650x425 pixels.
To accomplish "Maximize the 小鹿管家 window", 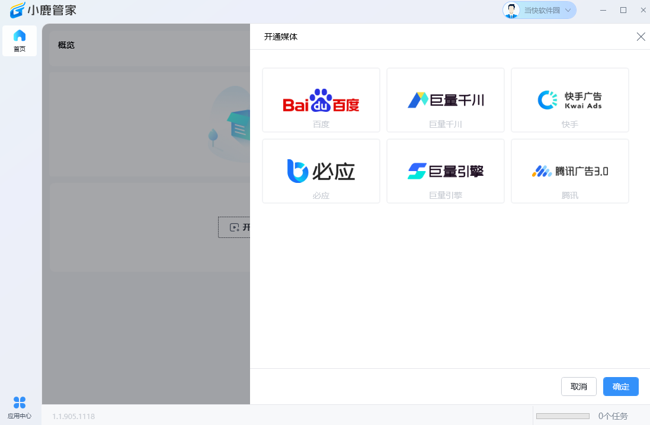I will [623, 10].
